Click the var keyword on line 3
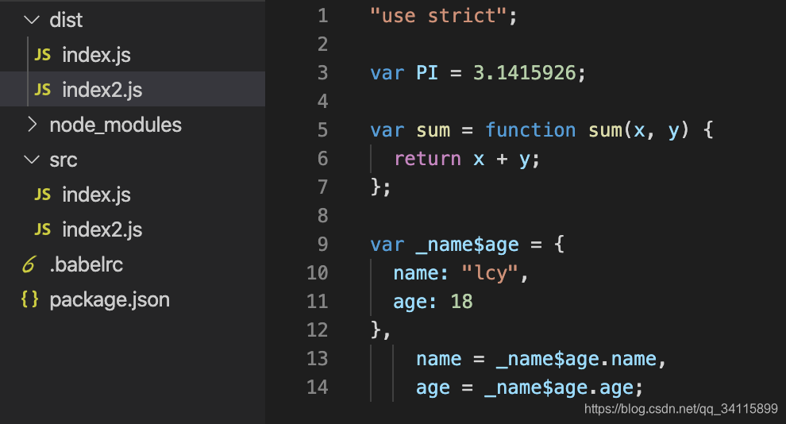The height and width of the screenshot is (424, 786). [x=387, y=73]
